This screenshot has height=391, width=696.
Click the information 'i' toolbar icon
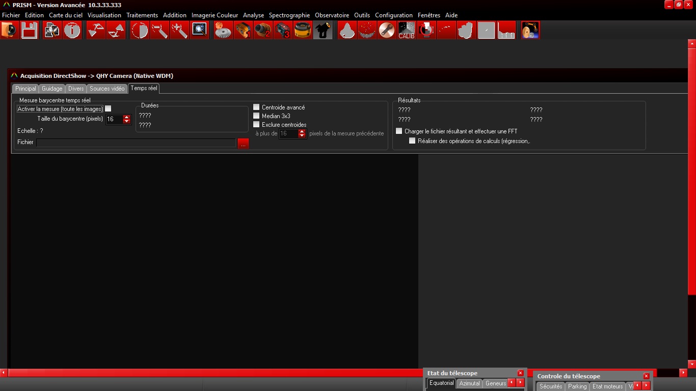pos(72,31)
